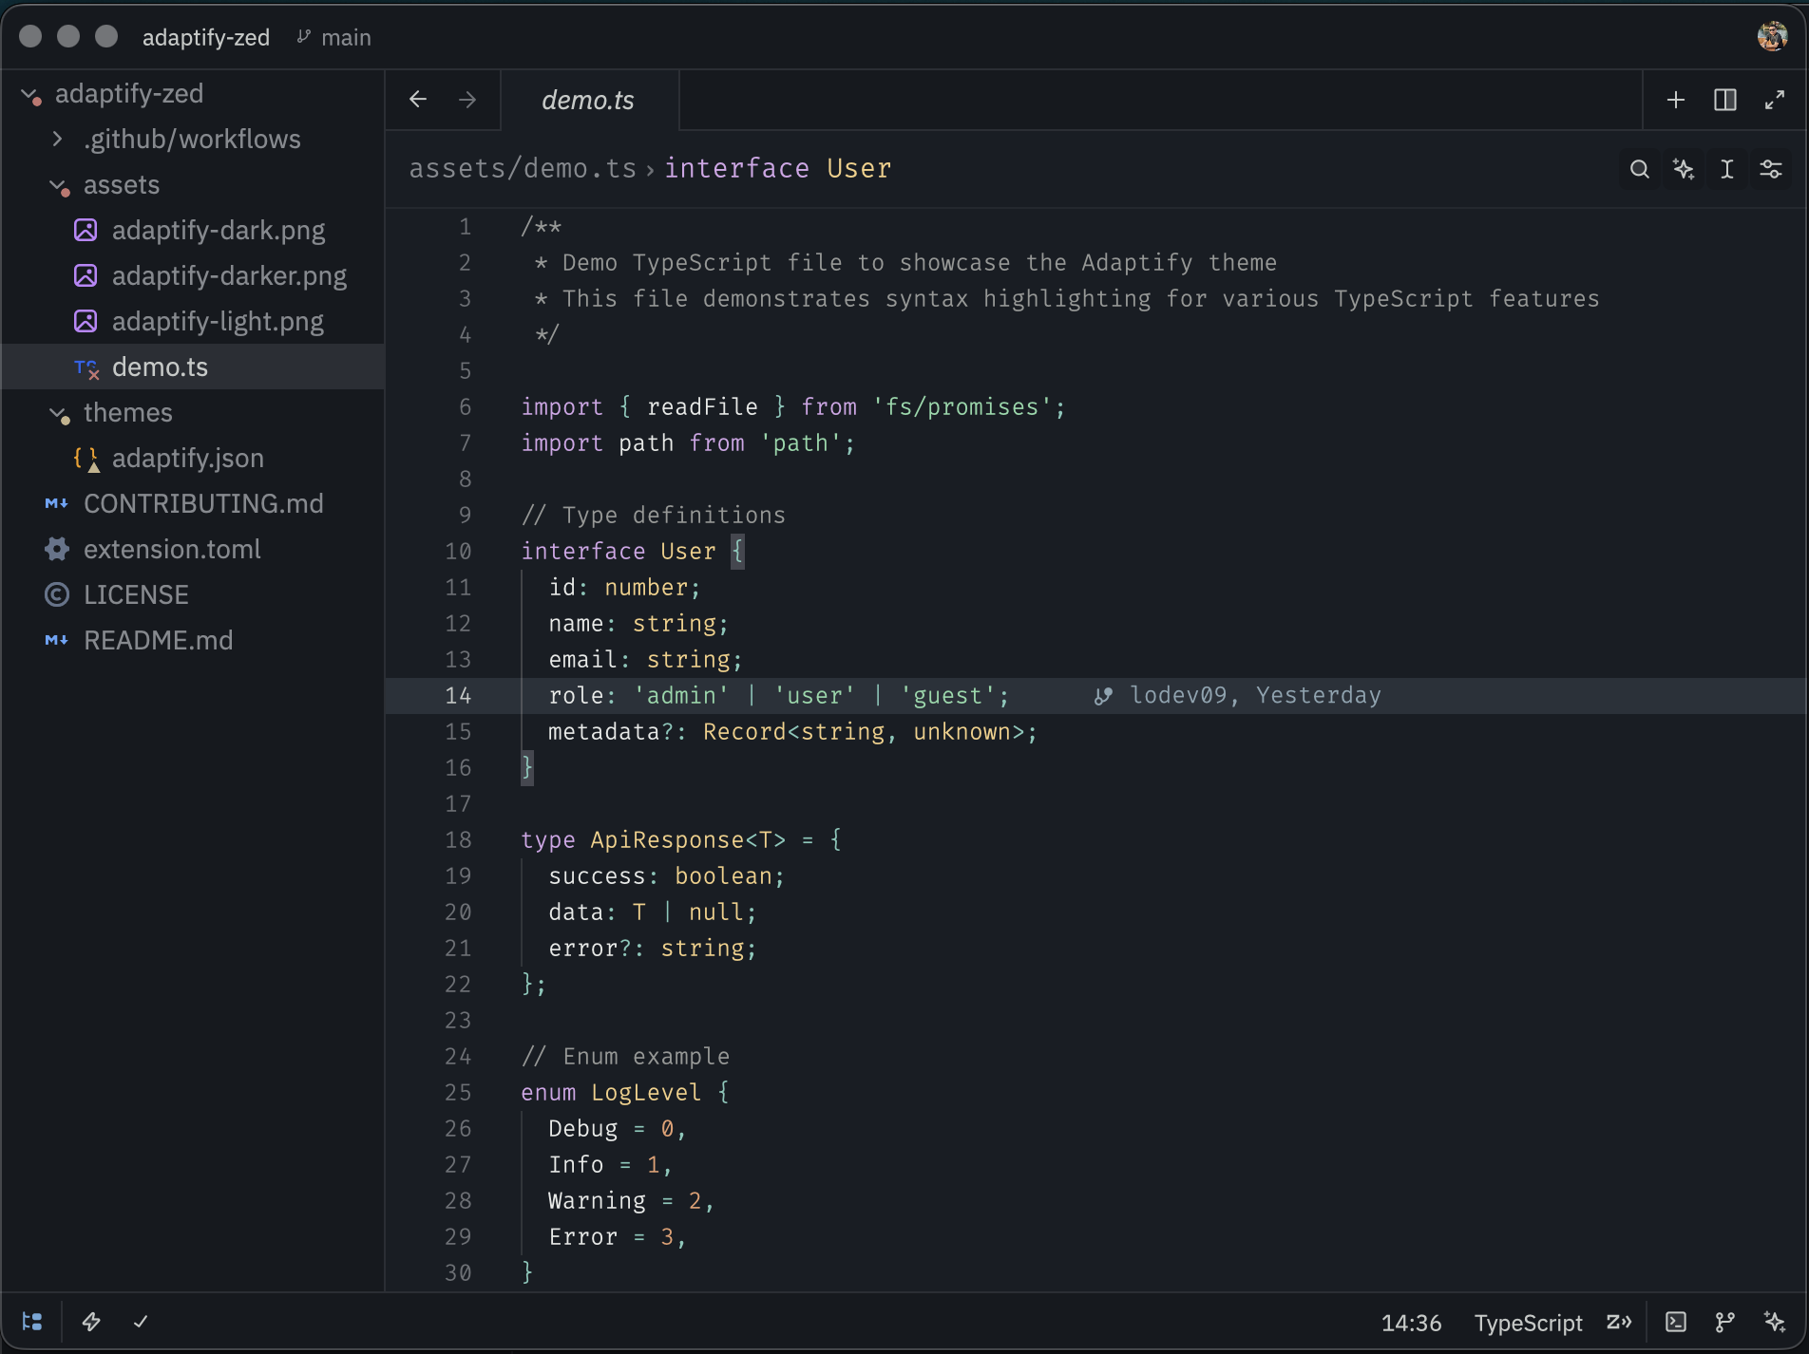
Task: Click the git blame icon on line 14
Action: coord(1103,696)
